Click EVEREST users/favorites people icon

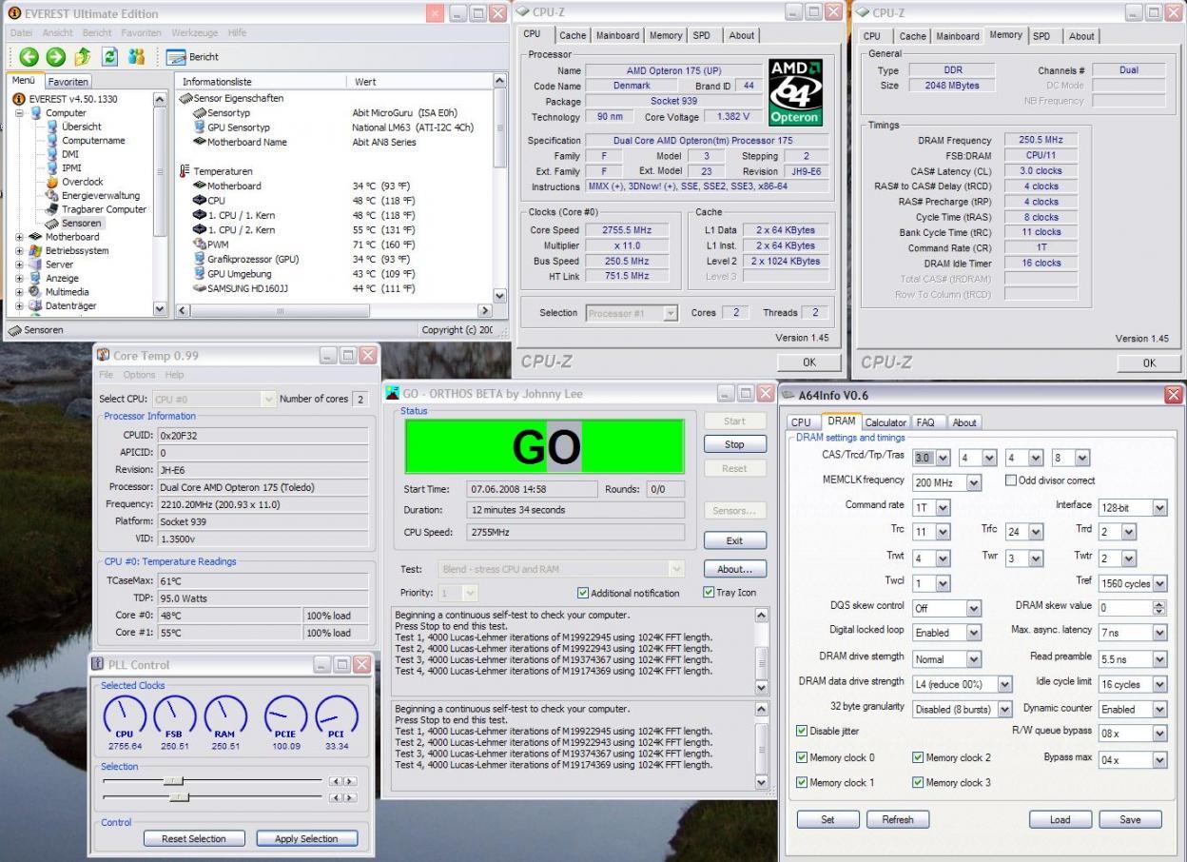[x=137, y=57]
